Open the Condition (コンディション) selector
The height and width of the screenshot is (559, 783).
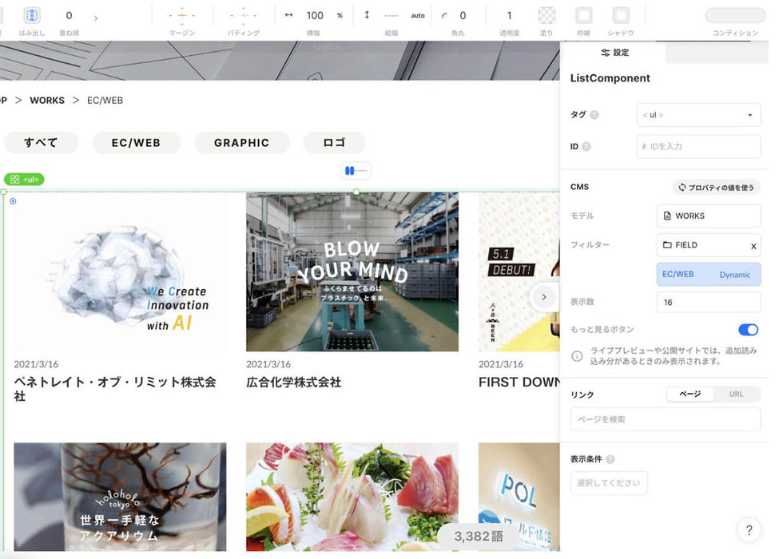(735, 15)
